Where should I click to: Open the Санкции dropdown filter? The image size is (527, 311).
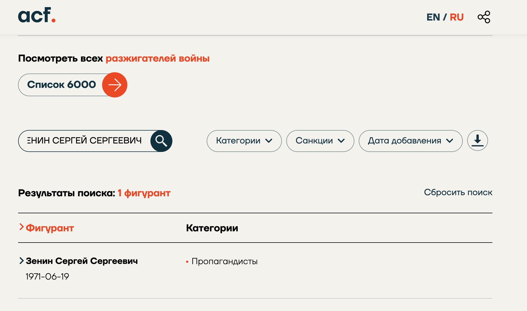point(320,141)
